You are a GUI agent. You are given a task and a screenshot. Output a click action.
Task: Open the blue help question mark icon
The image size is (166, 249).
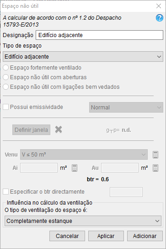(x=159, y=18)
